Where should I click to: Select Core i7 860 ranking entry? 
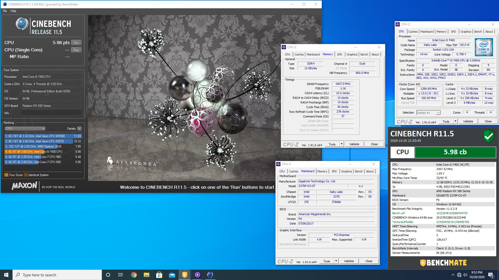pyautogui.click(x=43, y=162)
